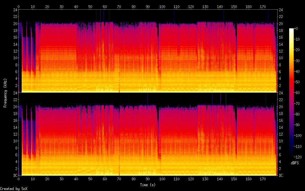Click the "Time (s)" axis label
305x191 pixels.
tap(148, 185)
